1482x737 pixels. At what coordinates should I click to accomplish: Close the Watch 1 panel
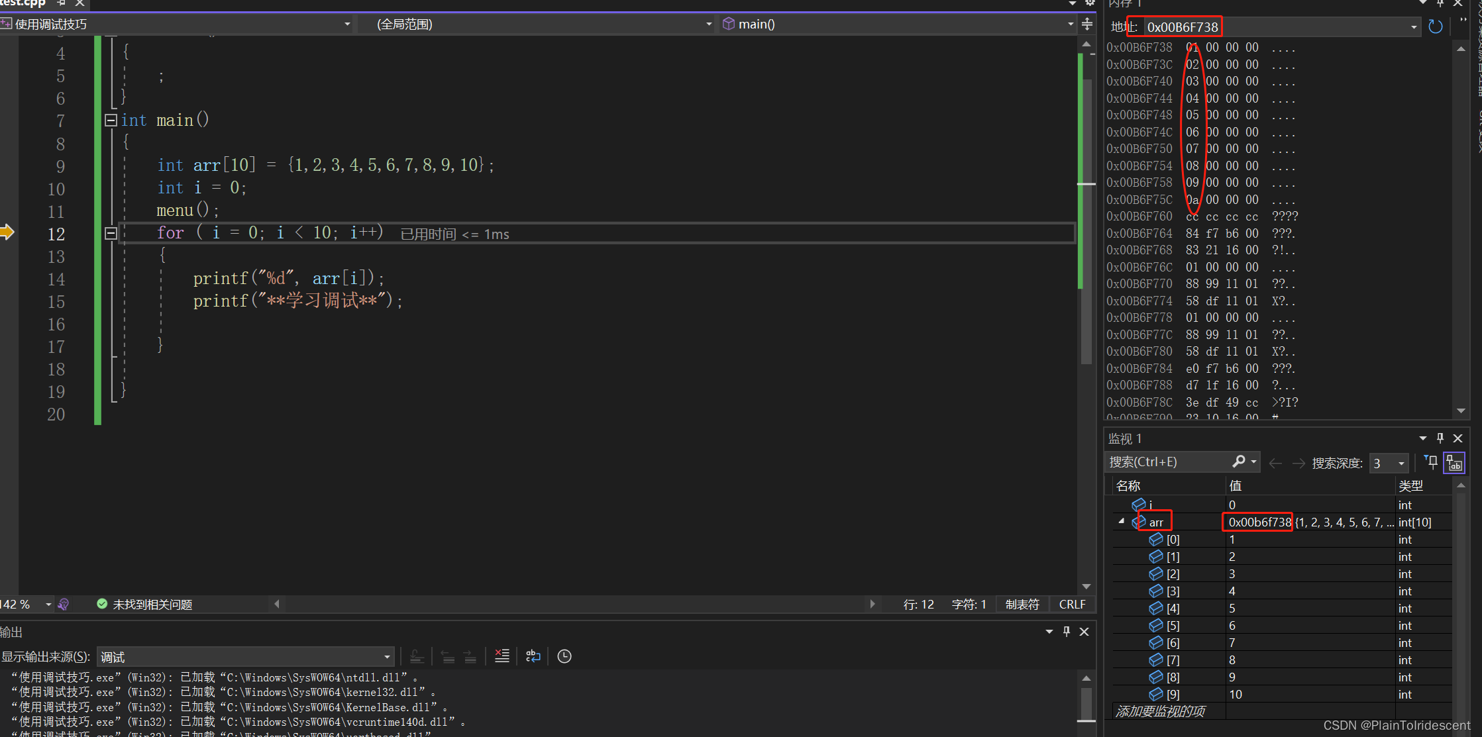tap(1457, 438)
